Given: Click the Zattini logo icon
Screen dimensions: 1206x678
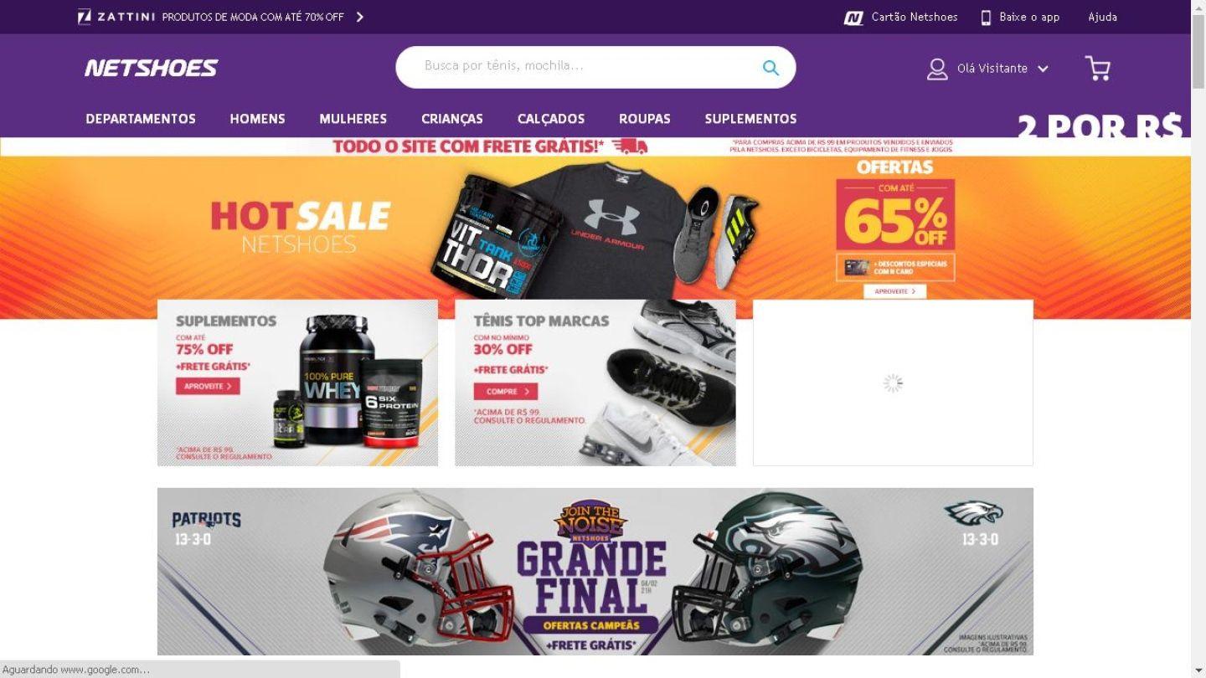Looking at the screenshot, I should 84,17.
